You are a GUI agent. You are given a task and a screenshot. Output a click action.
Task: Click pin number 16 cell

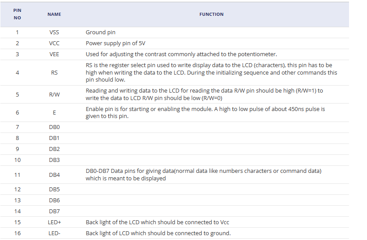coord(17,233)
